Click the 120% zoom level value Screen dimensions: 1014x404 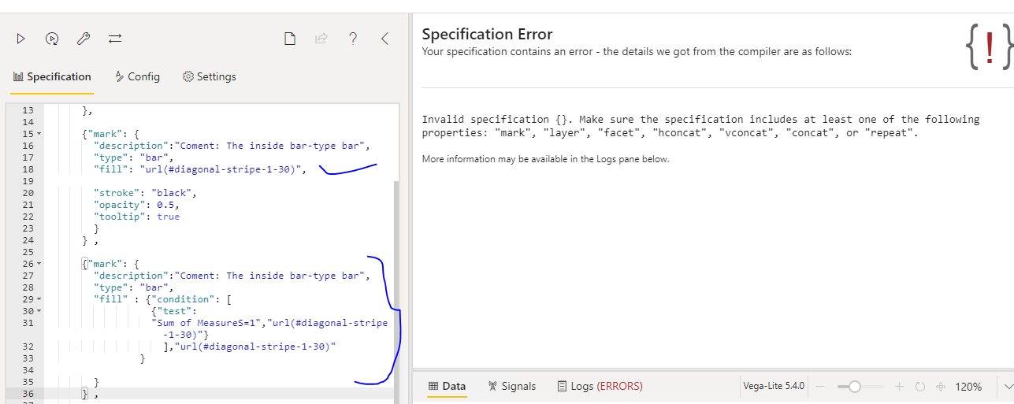pos(968,387)
